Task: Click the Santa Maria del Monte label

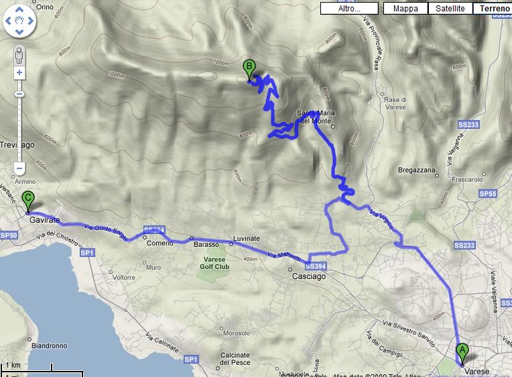Action: coord(316,117)
